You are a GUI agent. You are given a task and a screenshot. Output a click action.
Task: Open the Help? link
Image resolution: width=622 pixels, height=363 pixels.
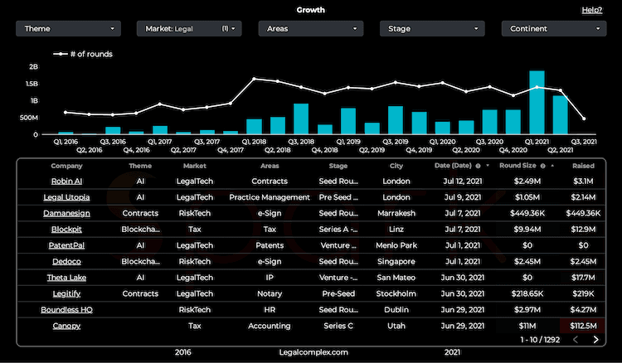591,10
